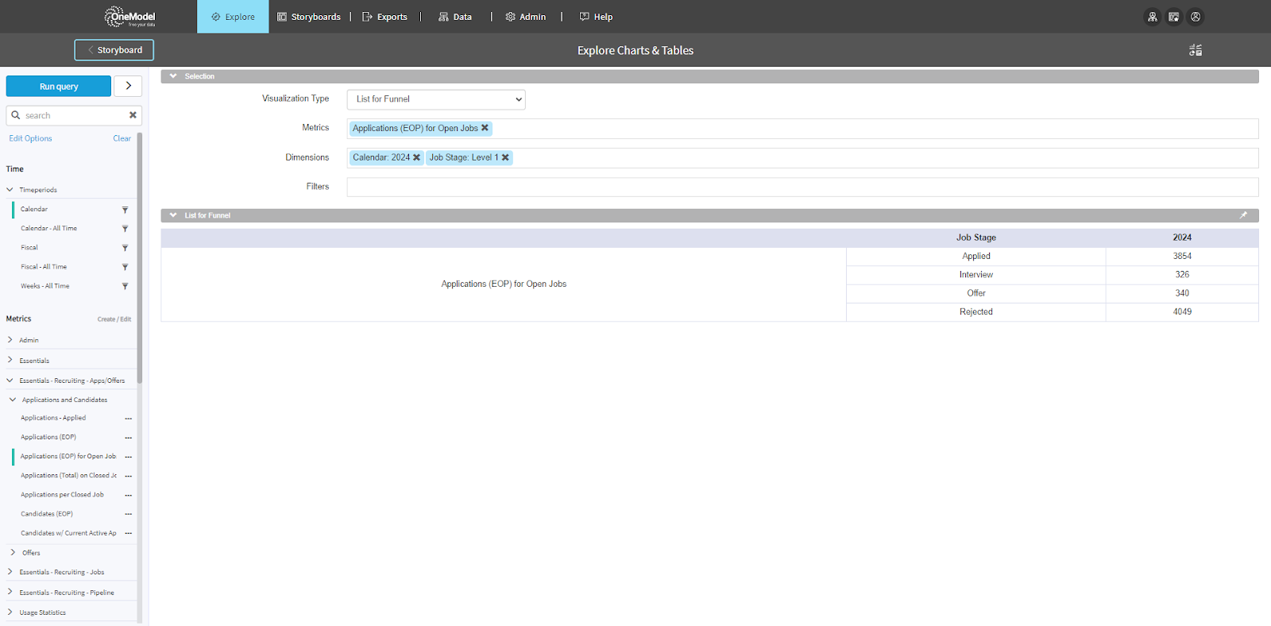Open the Exports menu

click(385, 17)
